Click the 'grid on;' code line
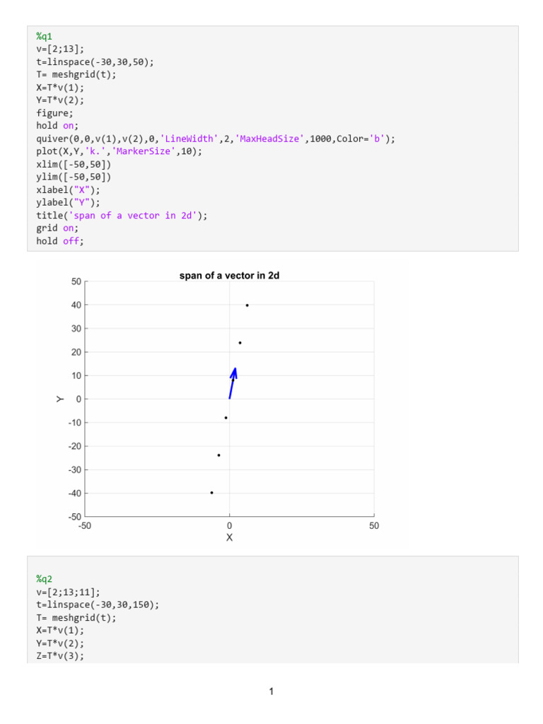Image resolution: width=543 pixels, height=724 pixels. click(x=57, y=228)
